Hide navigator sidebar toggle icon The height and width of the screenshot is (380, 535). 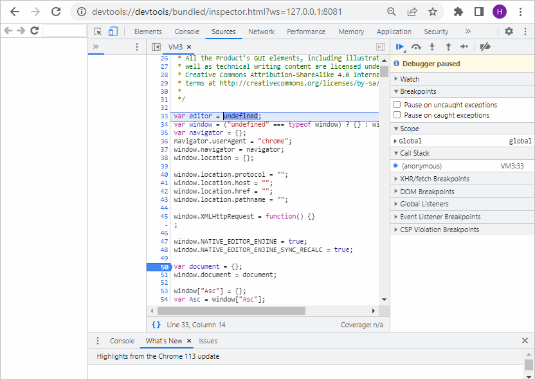[156, 47]
